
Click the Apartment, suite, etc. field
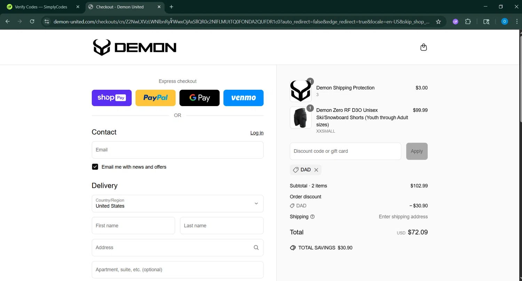[x=177, y=270]
